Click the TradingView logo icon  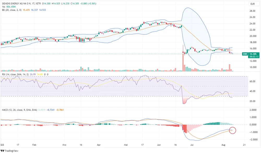tap(3, 150)
